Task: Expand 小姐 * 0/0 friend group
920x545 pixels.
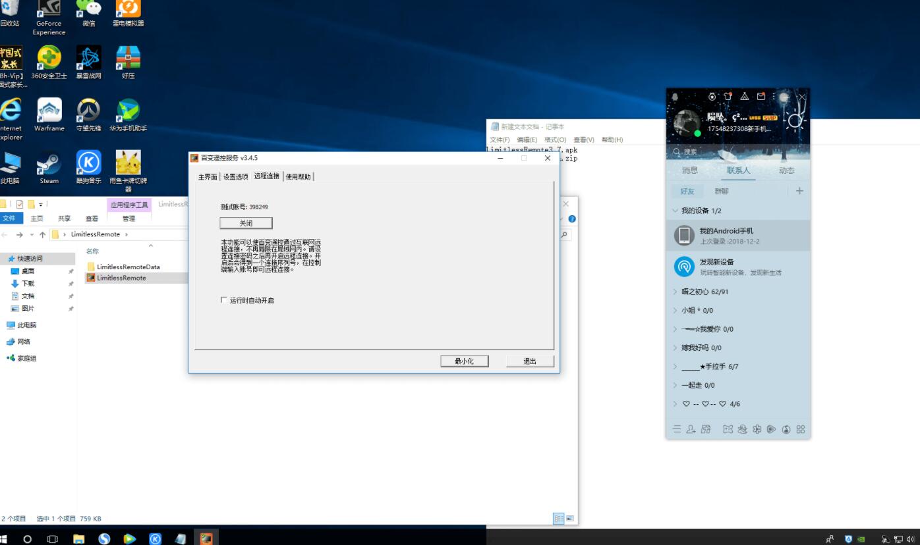Action: [x=675, y=310]
